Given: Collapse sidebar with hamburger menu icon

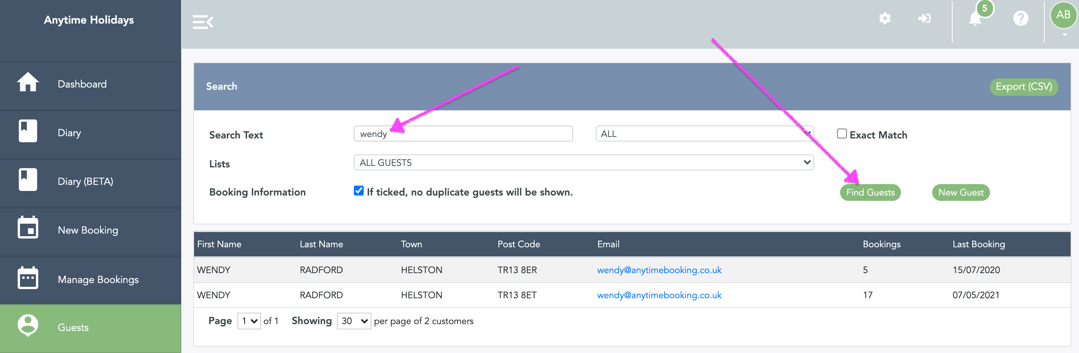Looking at the screenshot, I should click(203, 22).
